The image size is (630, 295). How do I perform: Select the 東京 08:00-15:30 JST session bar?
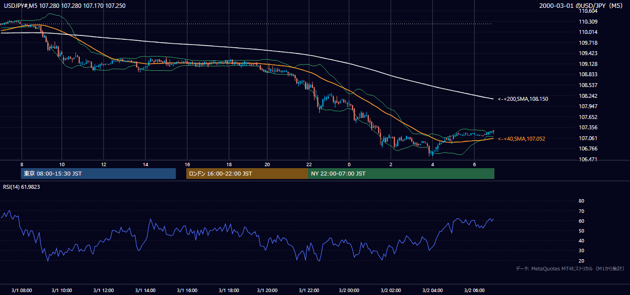[x=99, y=174]
